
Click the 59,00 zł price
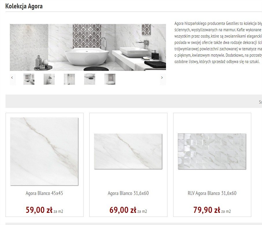(x=39, y=210)
